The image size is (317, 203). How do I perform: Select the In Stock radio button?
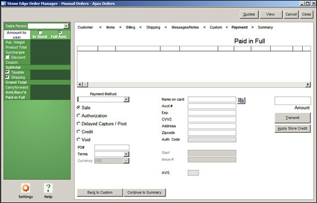pos(40,32)
